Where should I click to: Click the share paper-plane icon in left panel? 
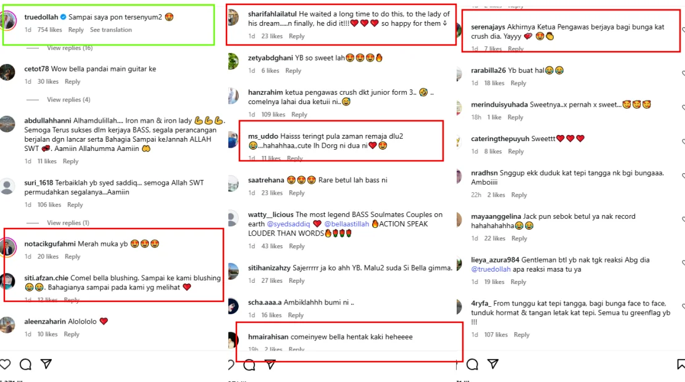pos(46,364)
